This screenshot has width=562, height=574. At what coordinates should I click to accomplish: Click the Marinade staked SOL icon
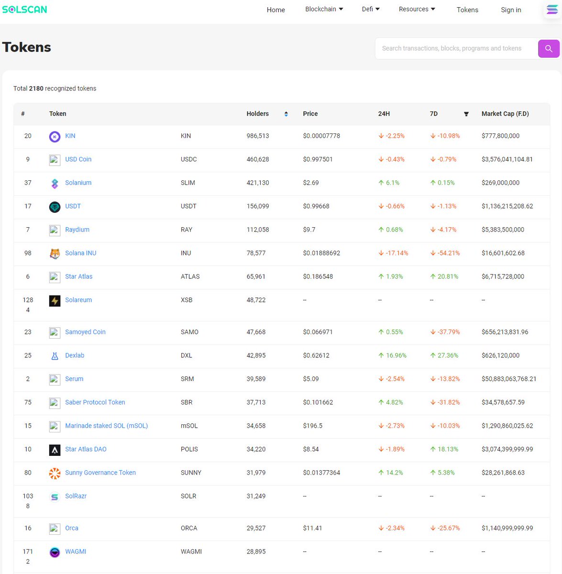(55, 426)
